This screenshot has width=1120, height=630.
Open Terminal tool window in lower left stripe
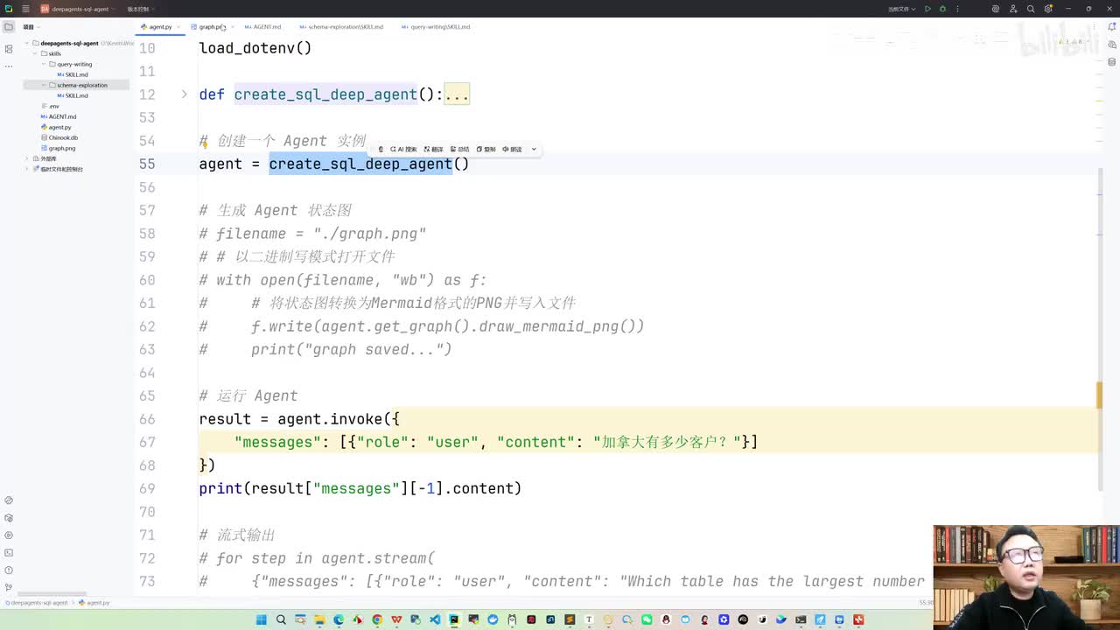point(9,553)
